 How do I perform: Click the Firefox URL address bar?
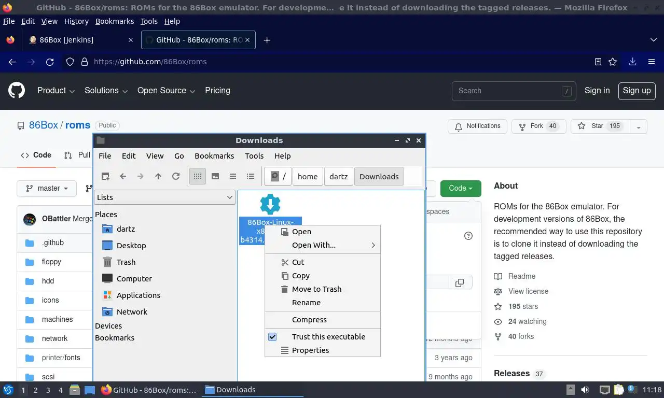tap(332, 62)
